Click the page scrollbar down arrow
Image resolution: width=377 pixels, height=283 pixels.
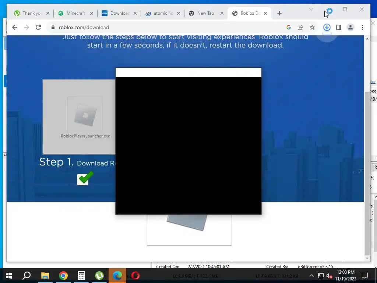coord(367,258)
